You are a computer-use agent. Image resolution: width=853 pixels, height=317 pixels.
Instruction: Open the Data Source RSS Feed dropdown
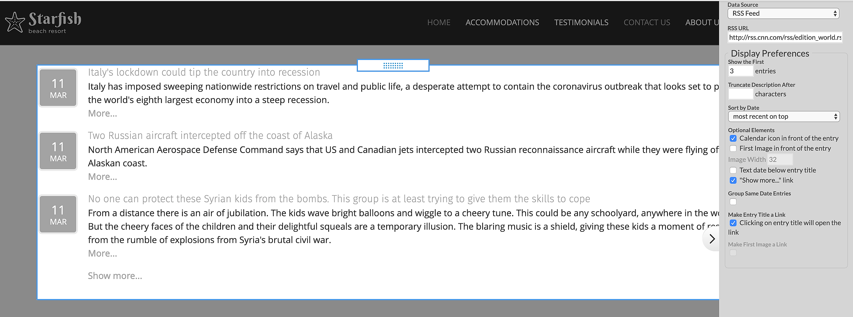[783, 14]
